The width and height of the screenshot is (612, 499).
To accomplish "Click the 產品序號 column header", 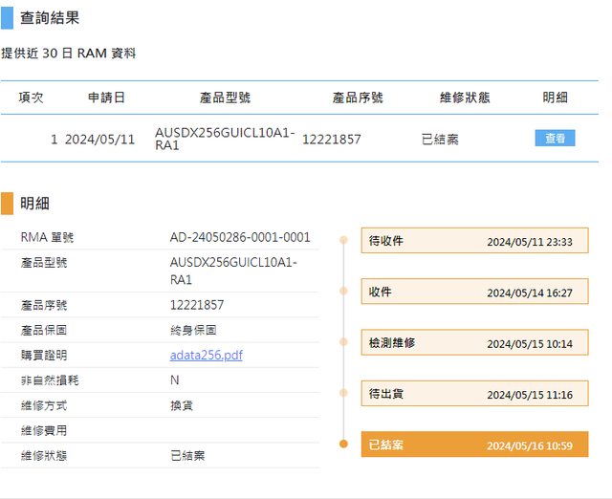I will [x=358, y=98].
